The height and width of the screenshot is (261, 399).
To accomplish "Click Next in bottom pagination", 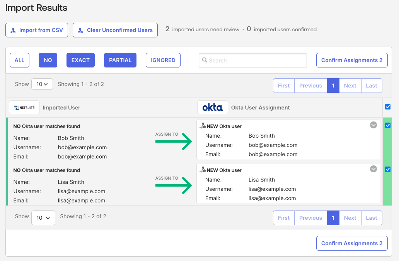I will coord(350,218).
